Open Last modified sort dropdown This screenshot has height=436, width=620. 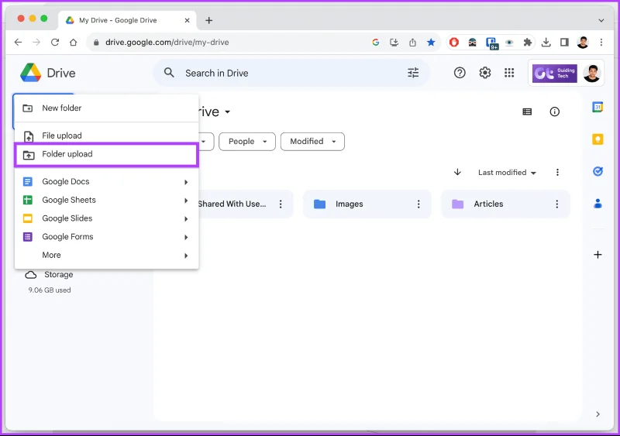507,173
